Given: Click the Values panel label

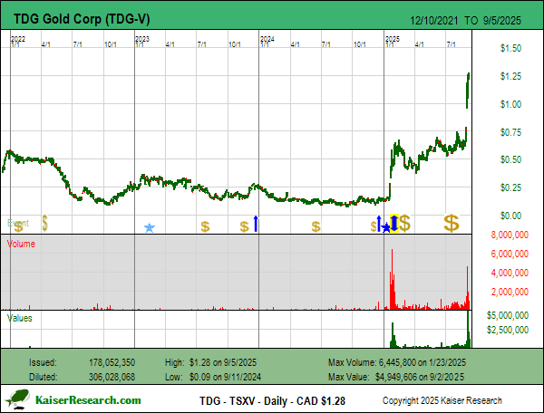Looking at the screenshot, I should click(x=20, y=319).
